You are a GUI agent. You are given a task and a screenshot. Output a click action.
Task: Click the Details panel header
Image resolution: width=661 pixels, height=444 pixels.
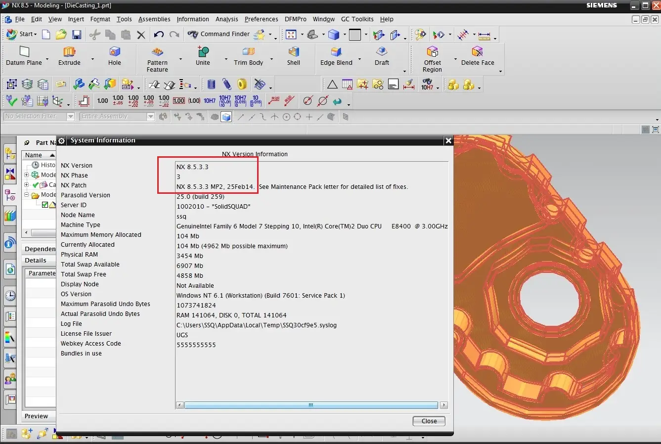40,261
